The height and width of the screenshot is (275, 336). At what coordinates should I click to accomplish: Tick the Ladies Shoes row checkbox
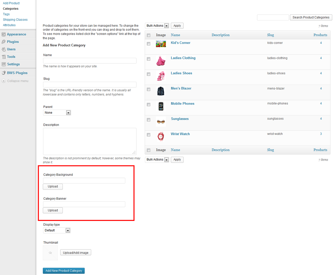(149, 74)
